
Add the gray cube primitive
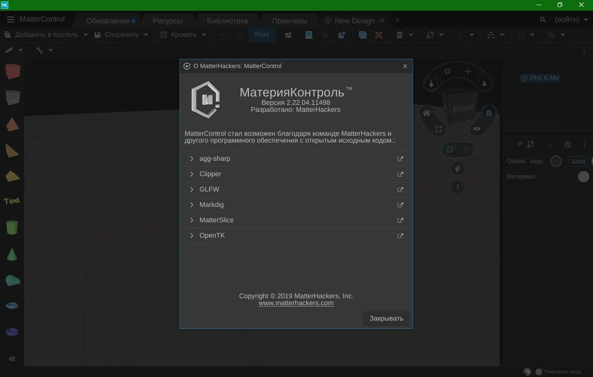13,97
